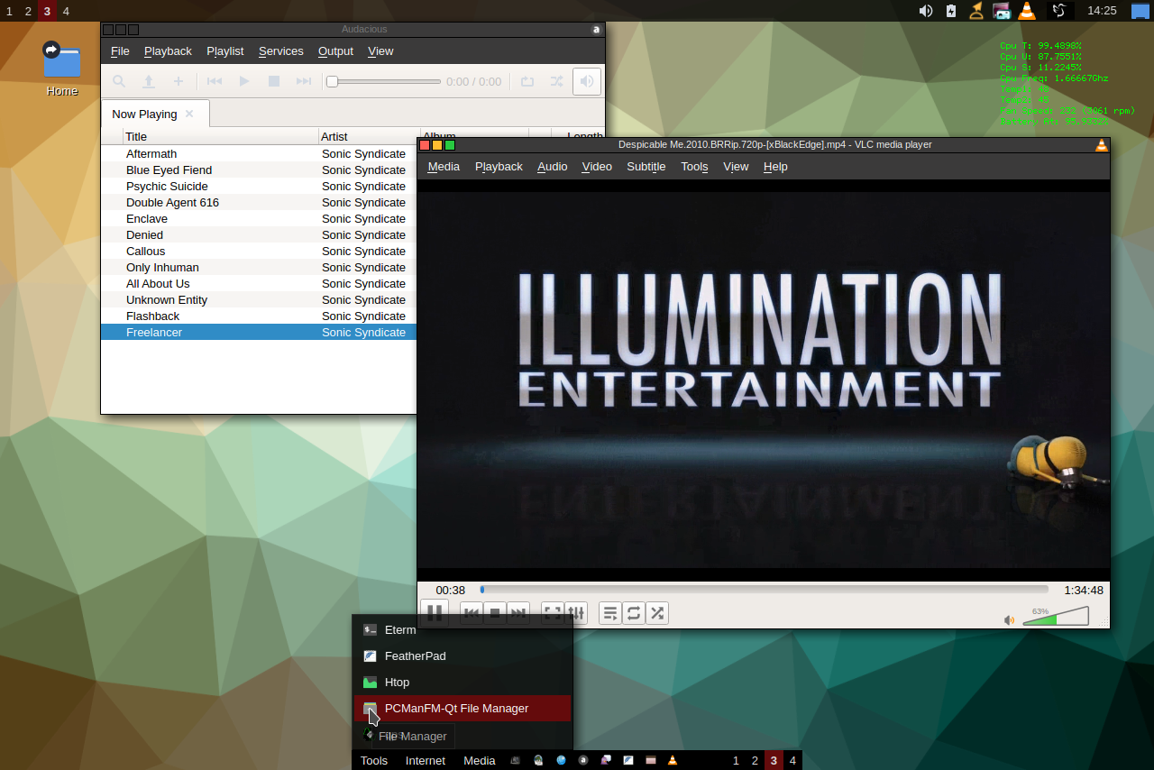Select the track Enclave
The height and width of the screenshot is (770, 1154).
click(x=259, y=219)
